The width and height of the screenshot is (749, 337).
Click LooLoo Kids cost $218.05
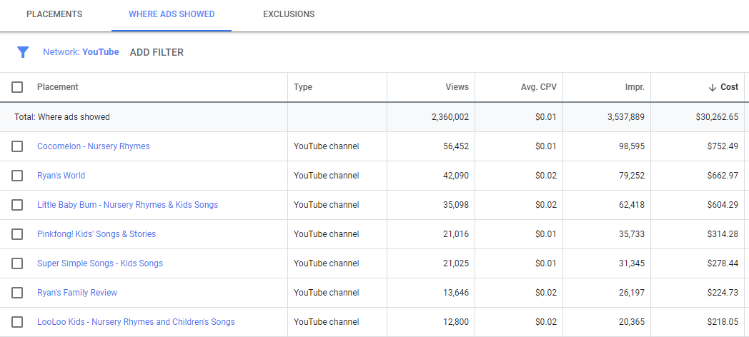723,322
